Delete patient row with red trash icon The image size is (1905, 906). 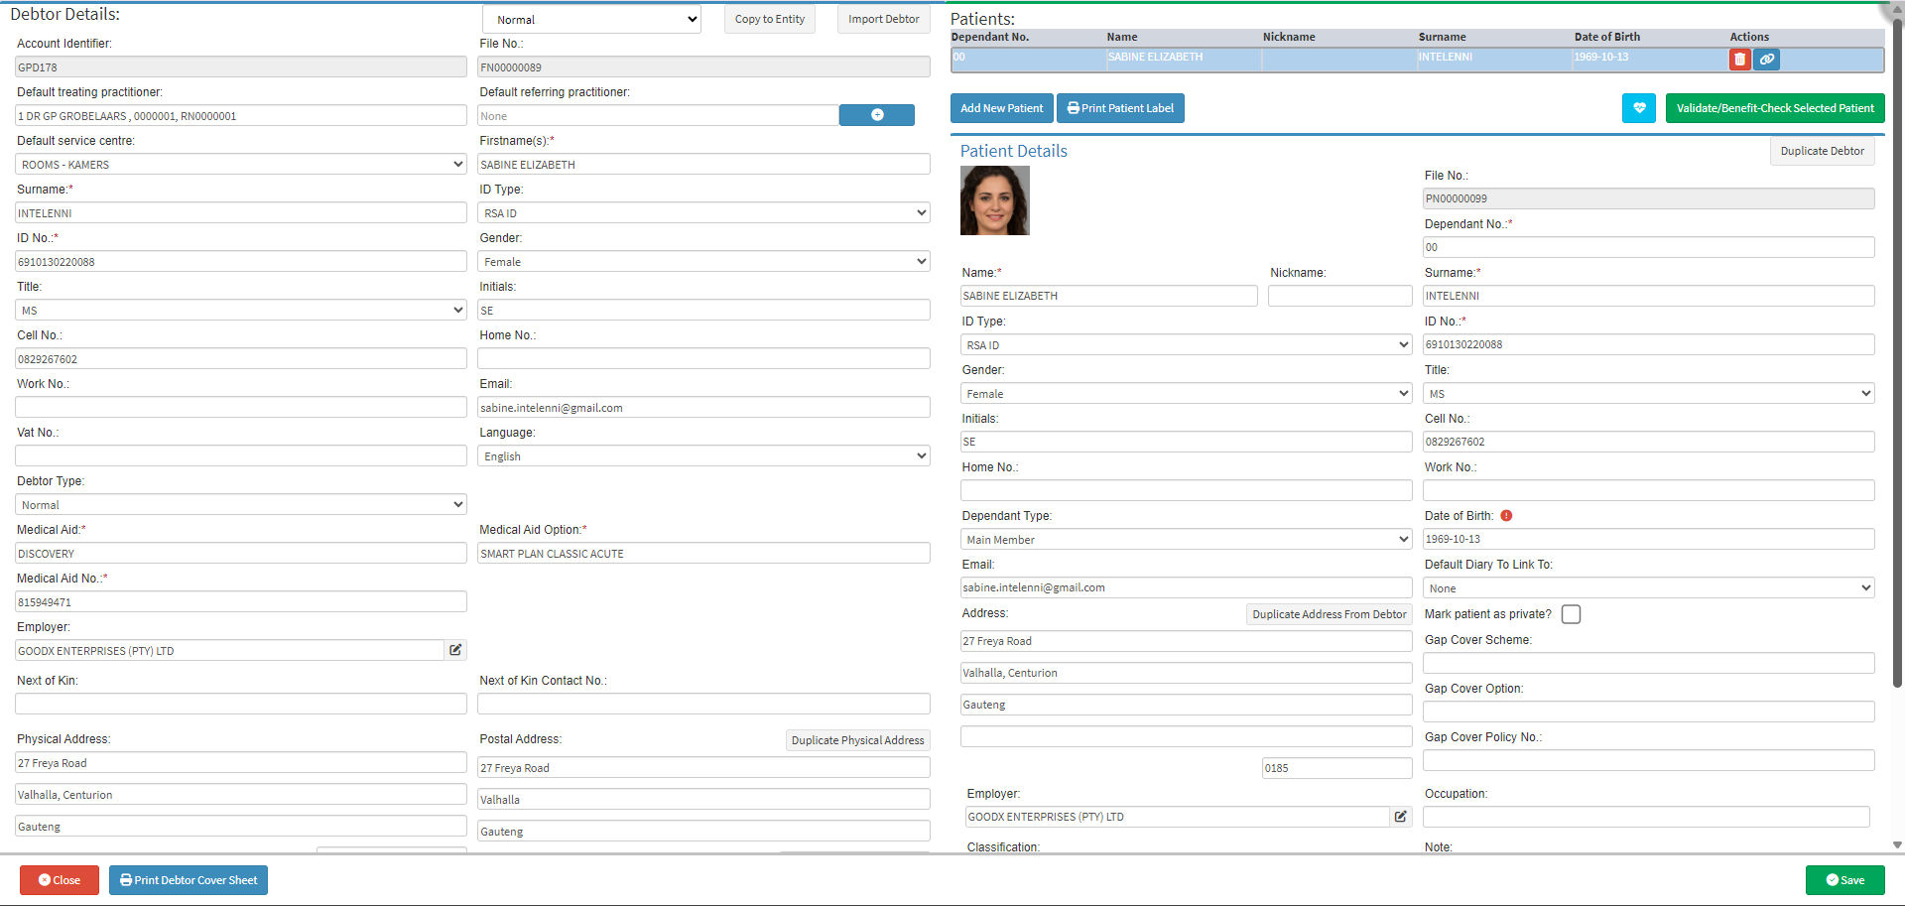coord(1739,60)
